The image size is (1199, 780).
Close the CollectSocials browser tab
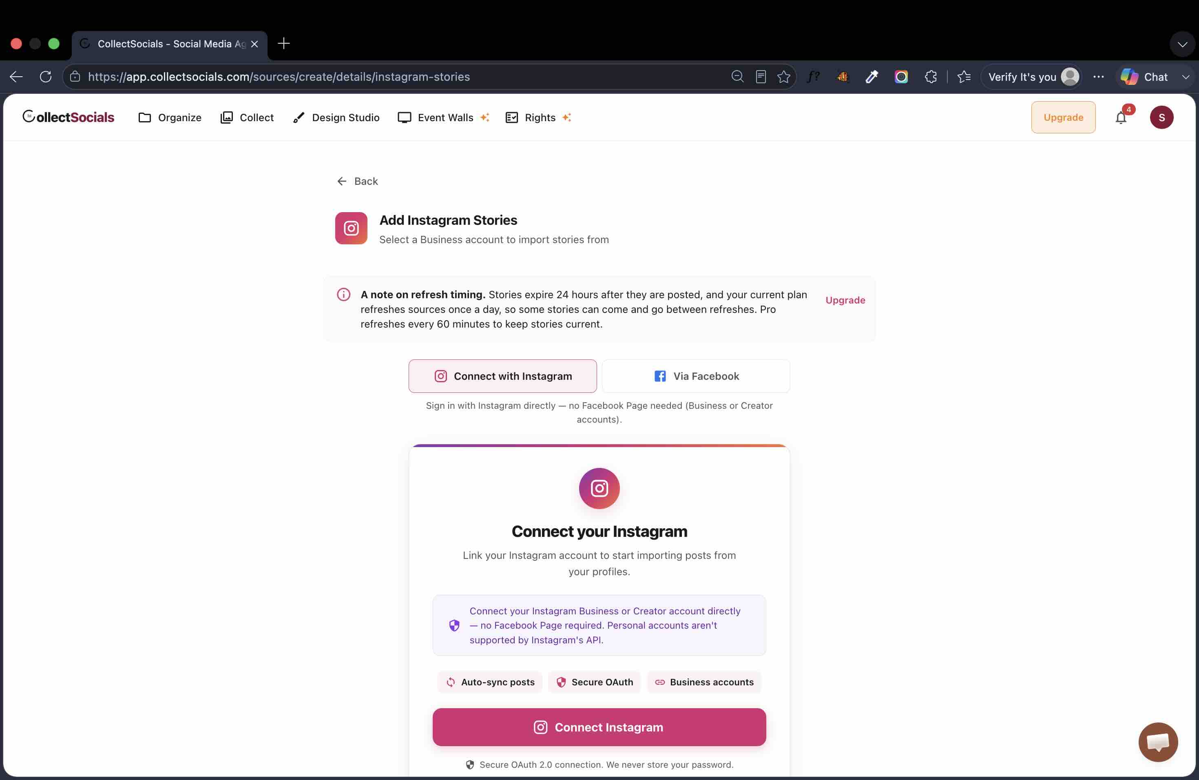point(254,44)
